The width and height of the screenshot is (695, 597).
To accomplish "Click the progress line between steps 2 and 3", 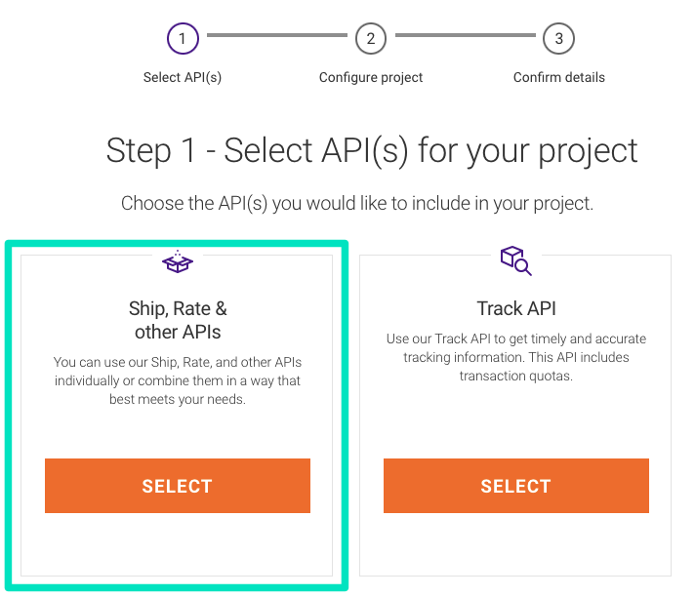I will tap(465, 35).
